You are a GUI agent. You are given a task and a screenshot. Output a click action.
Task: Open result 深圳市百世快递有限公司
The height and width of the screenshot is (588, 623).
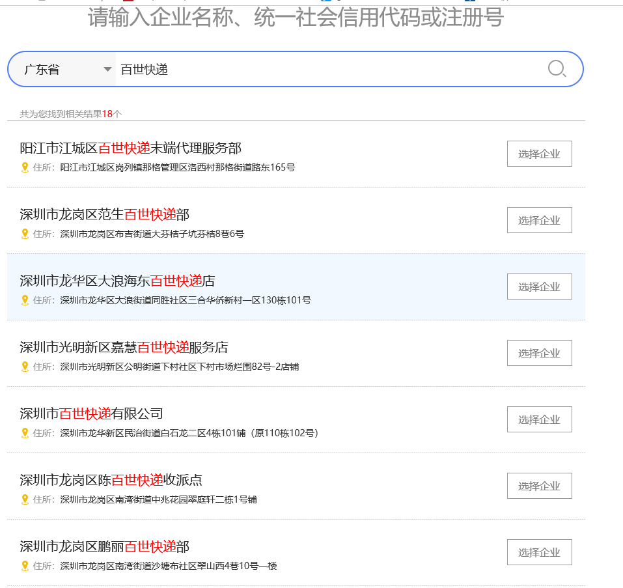pos(91,413)
